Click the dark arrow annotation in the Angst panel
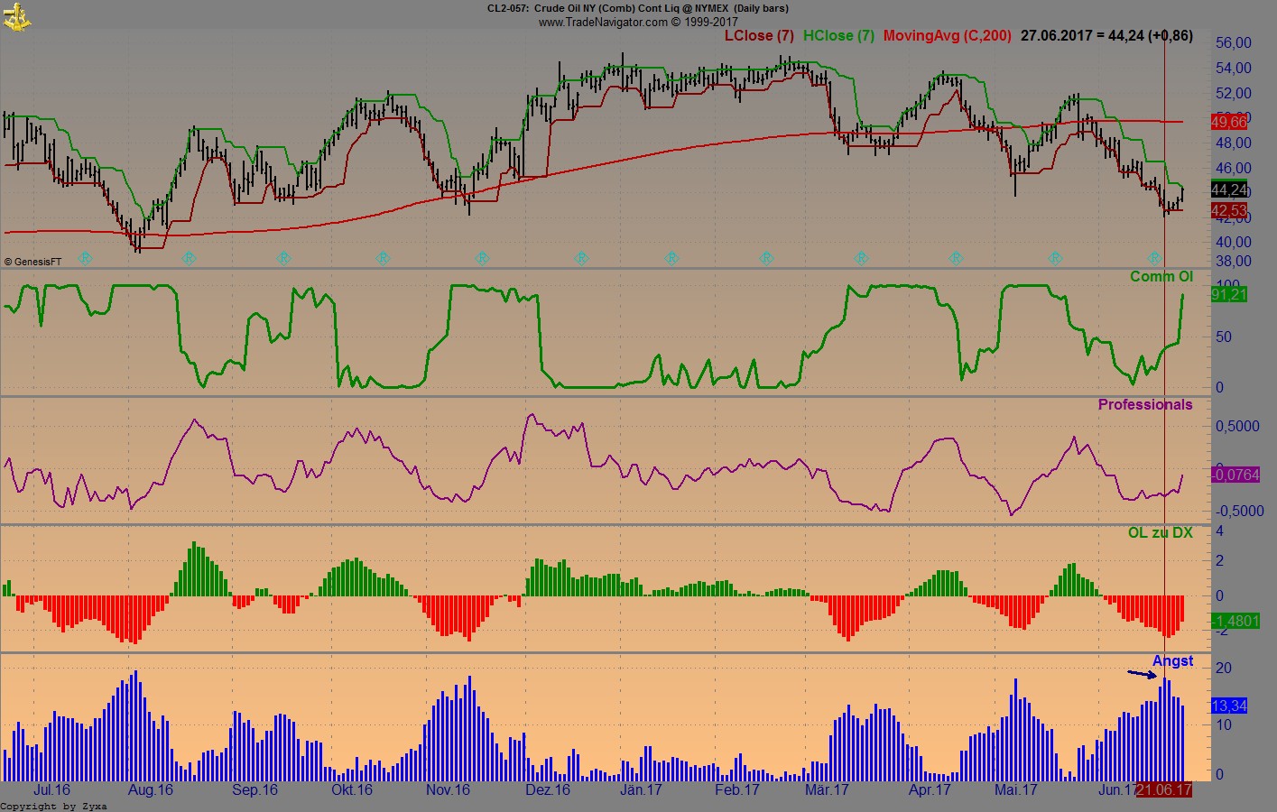This screenshot has width=1277, height=812. (1140, 674)
